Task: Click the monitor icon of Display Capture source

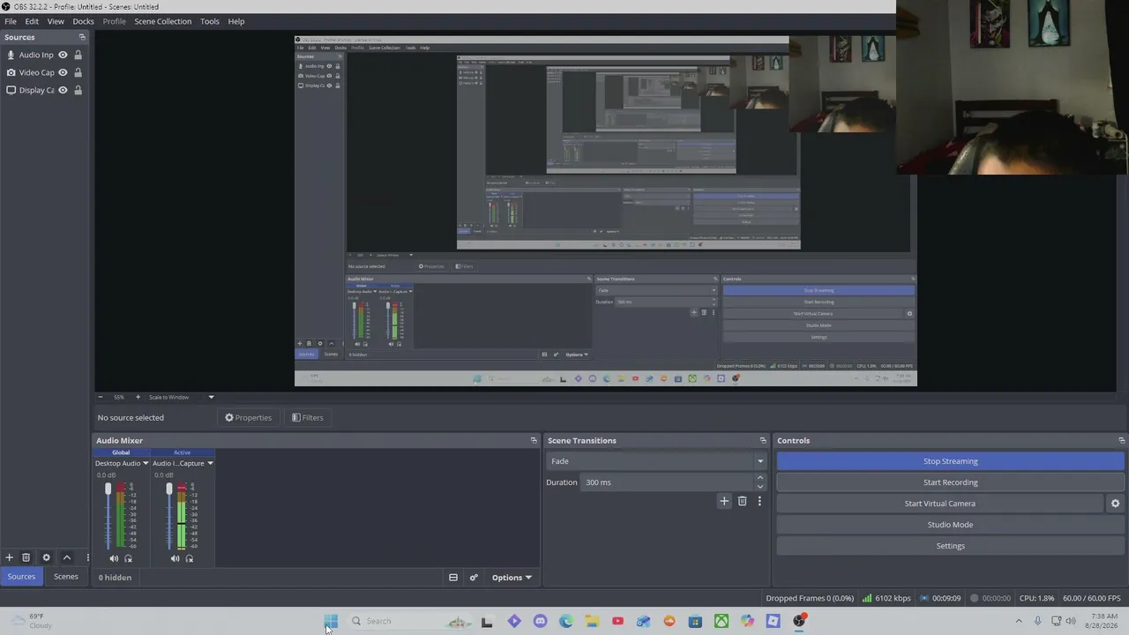Action: [11, 90]
